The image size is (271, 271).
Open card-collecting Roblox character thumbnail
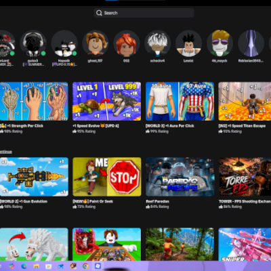[106, 245]
